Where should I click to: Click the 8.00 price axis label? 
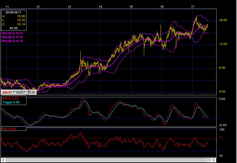[x=222, y=68]
